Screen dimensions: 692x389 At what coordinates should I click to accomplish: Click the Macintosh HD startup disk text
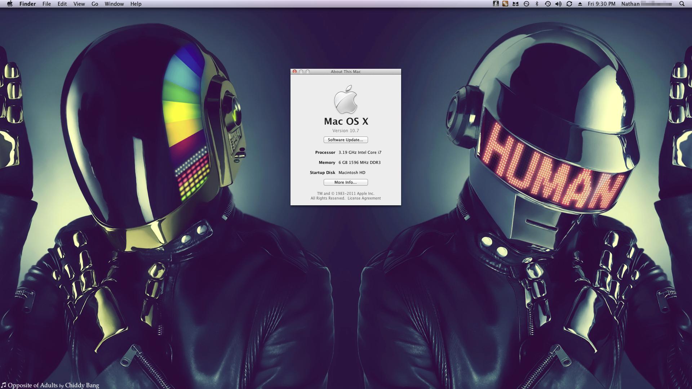pos(352,173)
